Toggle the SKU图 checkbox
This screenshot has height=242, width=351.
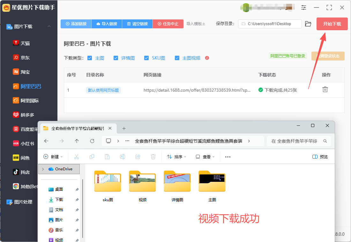pyautogui.click(x=146, y=58)
